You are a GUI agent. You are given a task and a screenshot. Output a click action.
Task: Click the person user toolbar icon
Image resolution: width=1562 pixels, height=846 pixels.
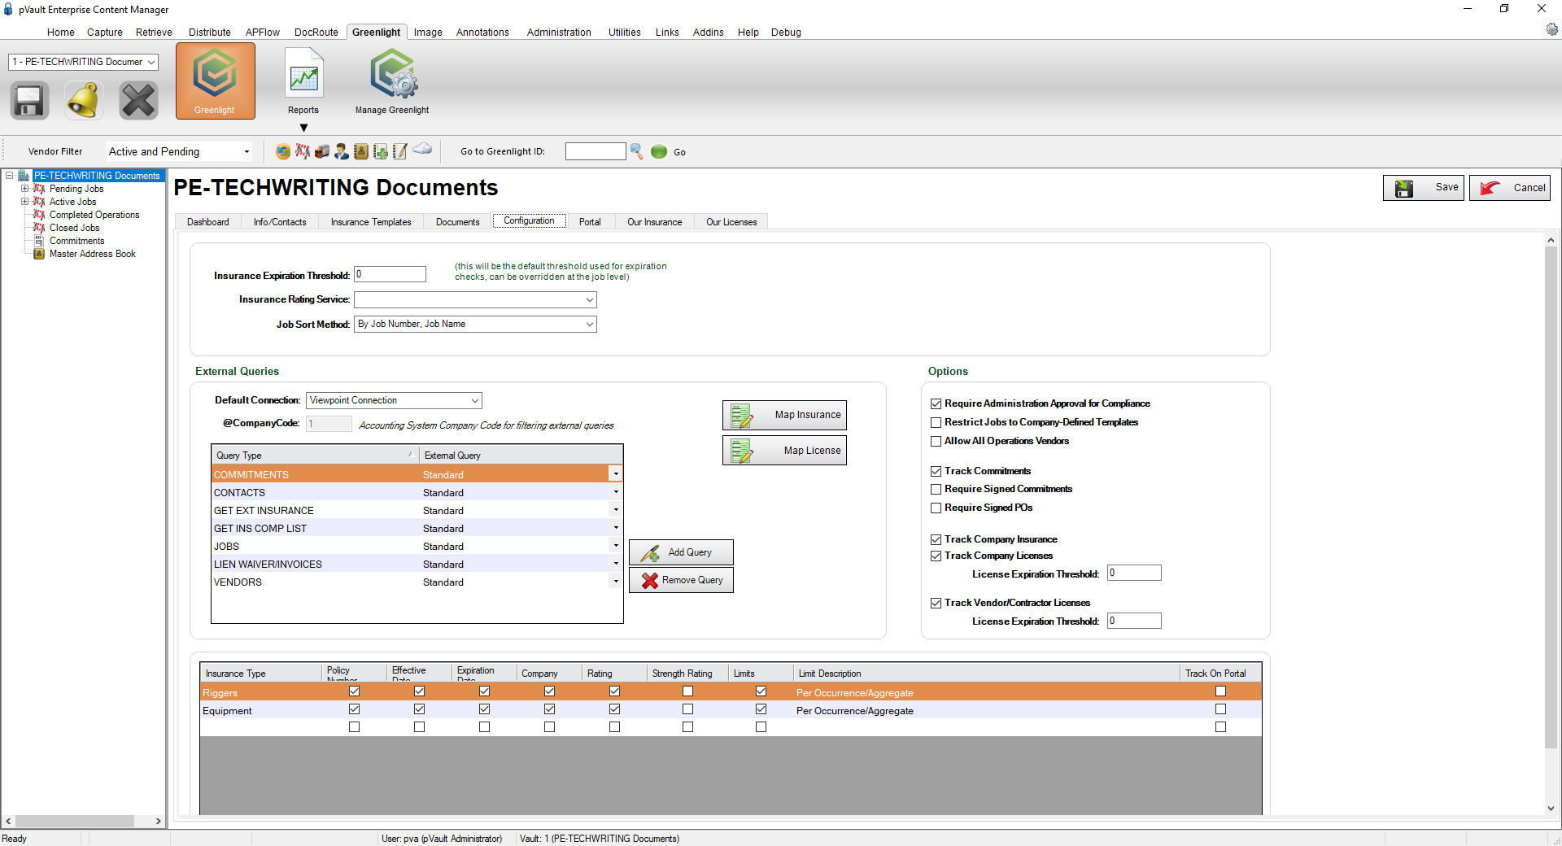(342, 151)
